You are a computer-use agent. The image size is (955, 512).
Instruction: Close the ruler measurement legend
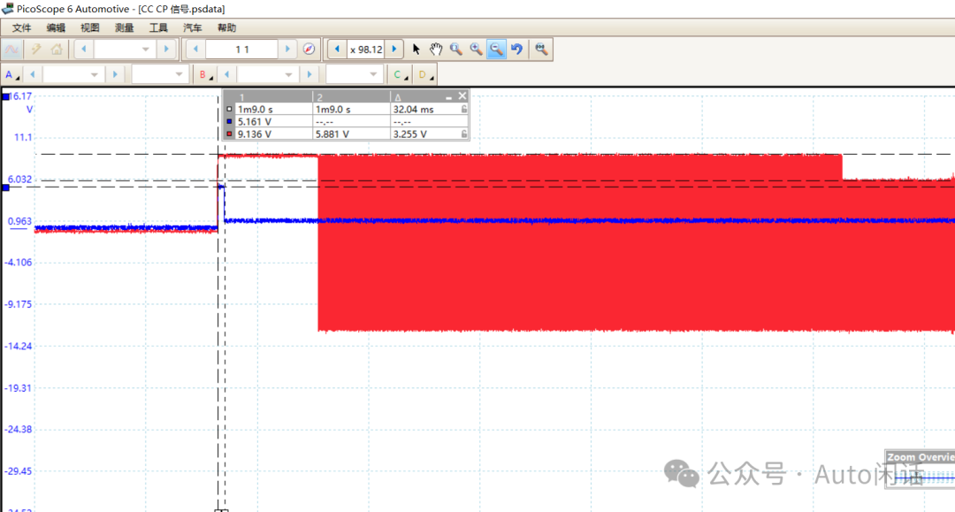click(462, 96)
